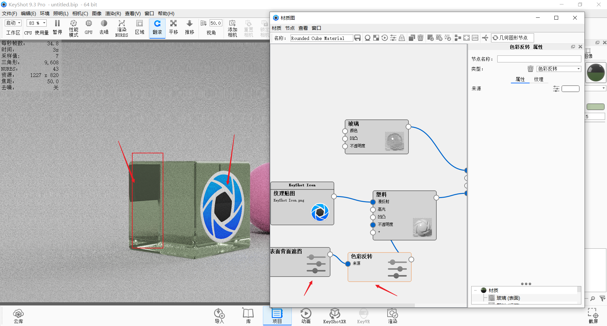Click the 动画 animation button at bottom
The image size is (607, 326).
pyautogui.click(x=306, y=316)
